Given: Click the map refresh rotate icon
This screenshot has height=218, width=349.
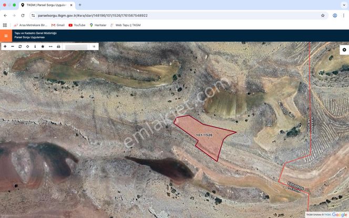Looking at the screenshot, I should coord(20,46).
